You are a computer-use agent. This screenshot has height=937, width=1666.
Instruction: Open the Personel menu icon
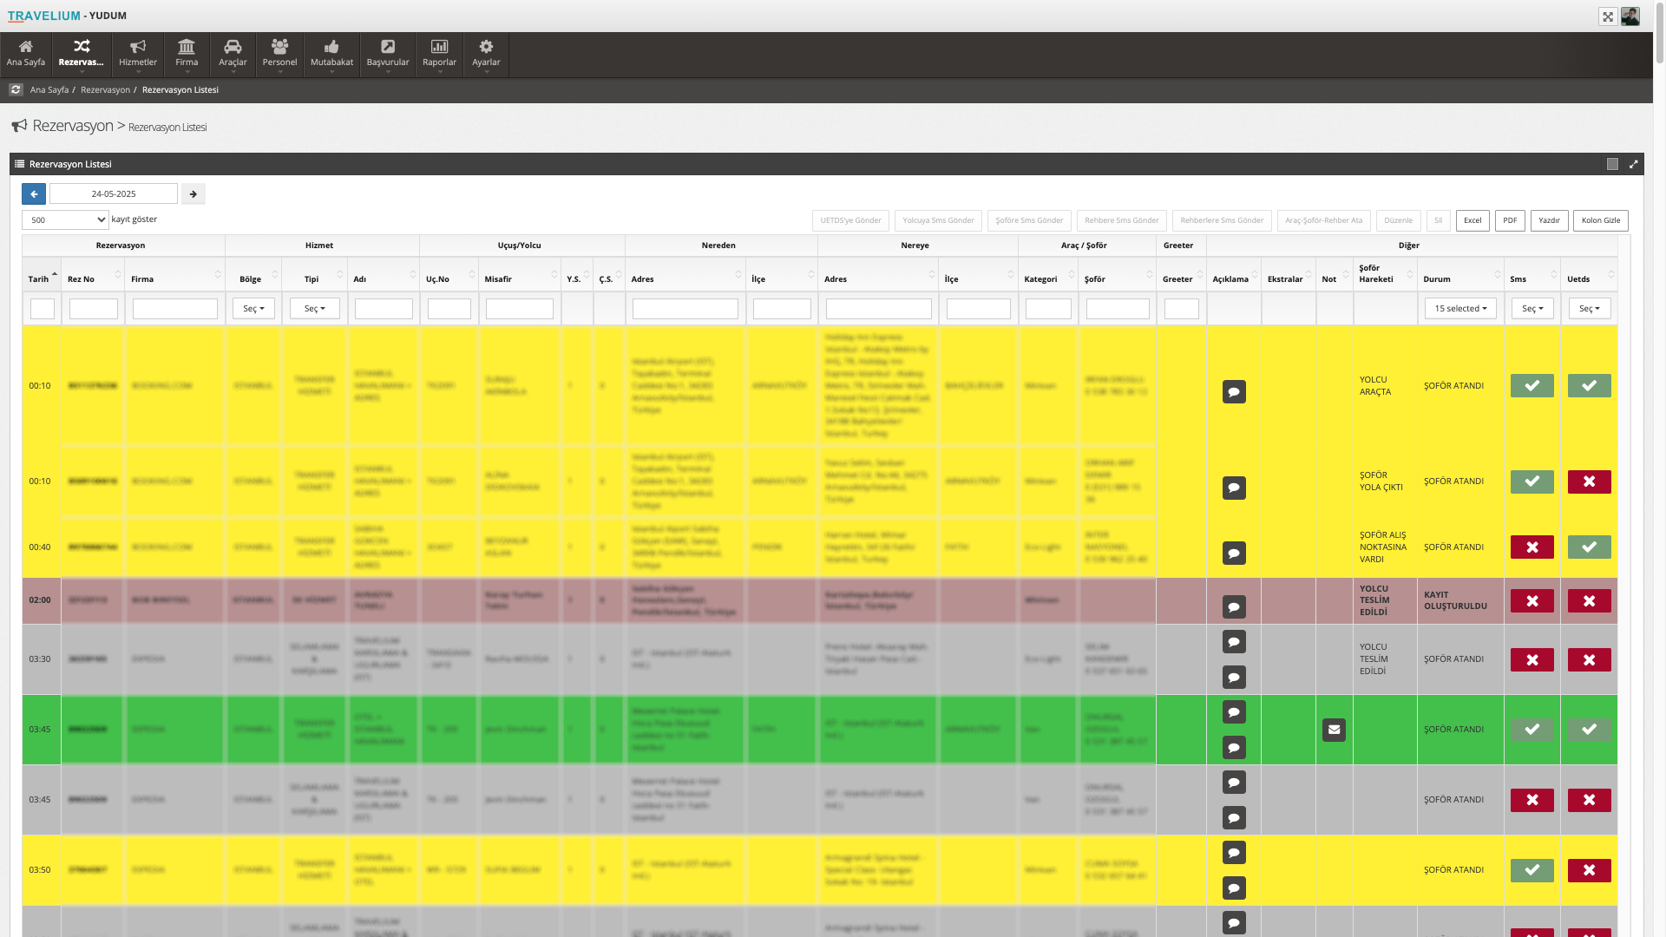[x=279, y=47]
